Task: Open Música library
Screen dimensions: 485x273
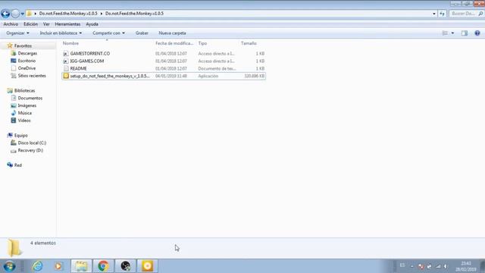Action: 25,113
